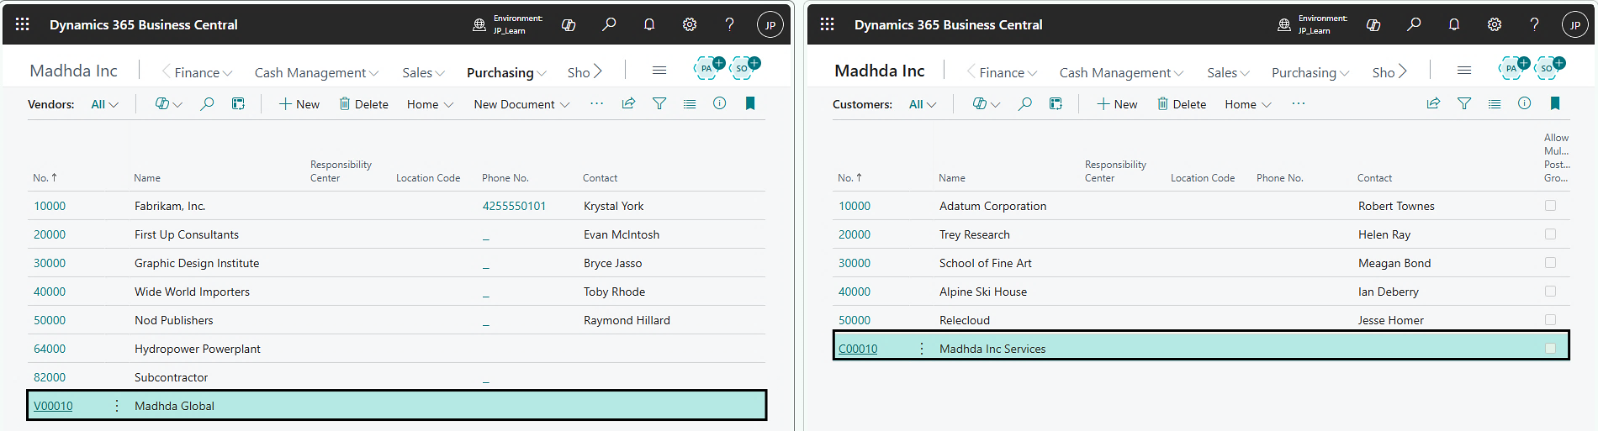Click analyze view icon in Vendors toolbar
This screenshot has height=431, width=1598.
click(238, 103)
